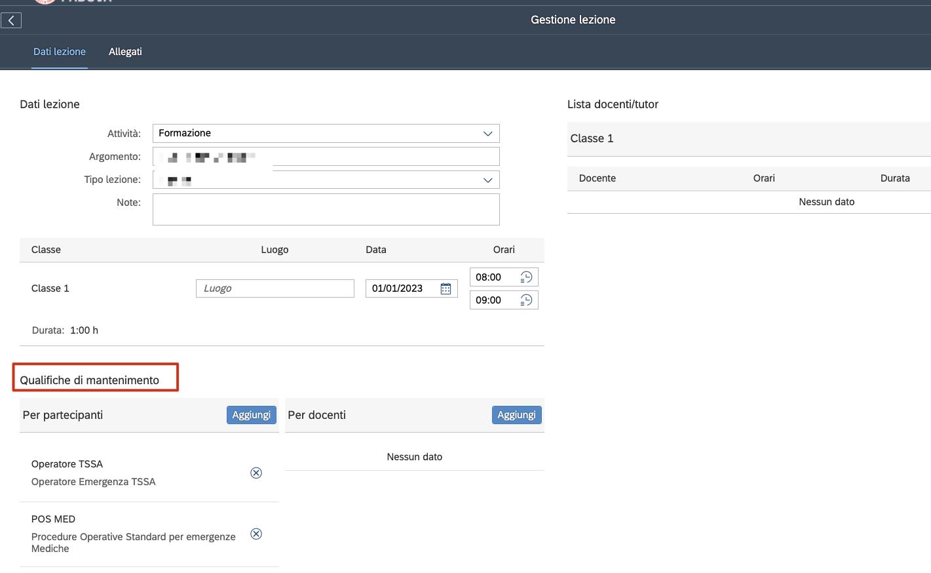Remove the Operatore TSSA qualification
This screenshot has height=573, width=931.
(256, 473)
